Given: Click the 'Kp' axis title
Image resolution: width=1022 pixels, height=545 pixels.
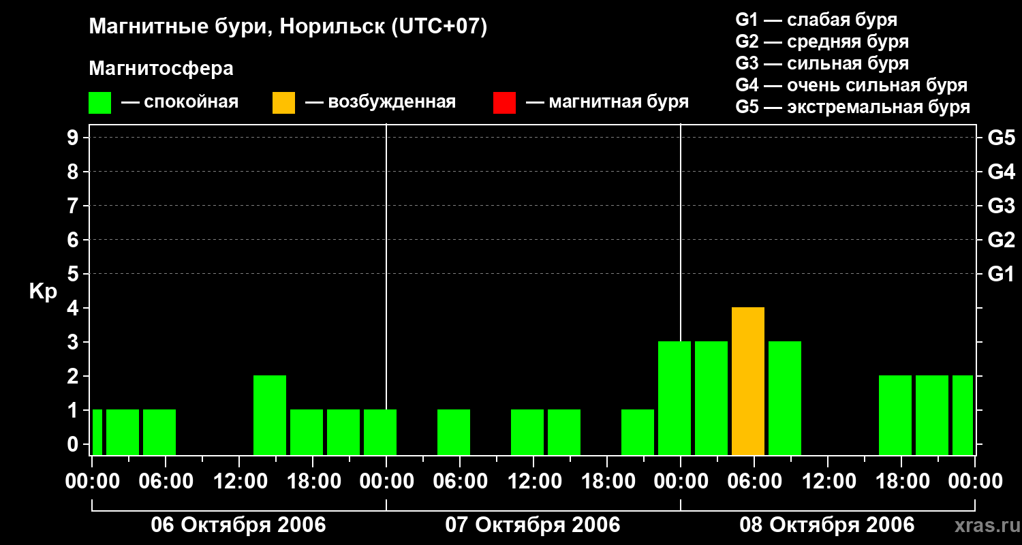Looking at the screenshot, I should pos(43,292).
